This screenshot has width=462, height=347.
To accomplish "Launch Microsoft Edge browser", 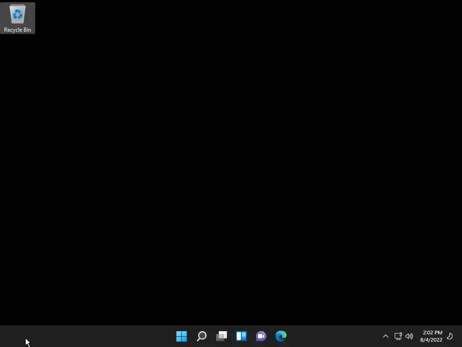I will (x=281, y=336).
